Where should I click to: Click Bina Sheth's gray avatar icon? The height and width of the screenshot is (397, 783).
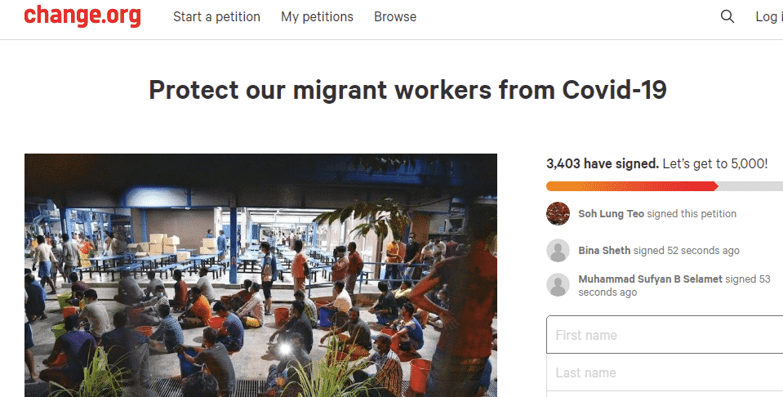pos(558,251)
